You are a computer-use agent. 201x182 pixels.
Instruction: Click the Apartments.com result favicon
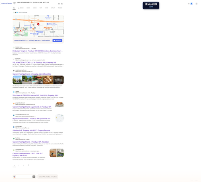14,150
